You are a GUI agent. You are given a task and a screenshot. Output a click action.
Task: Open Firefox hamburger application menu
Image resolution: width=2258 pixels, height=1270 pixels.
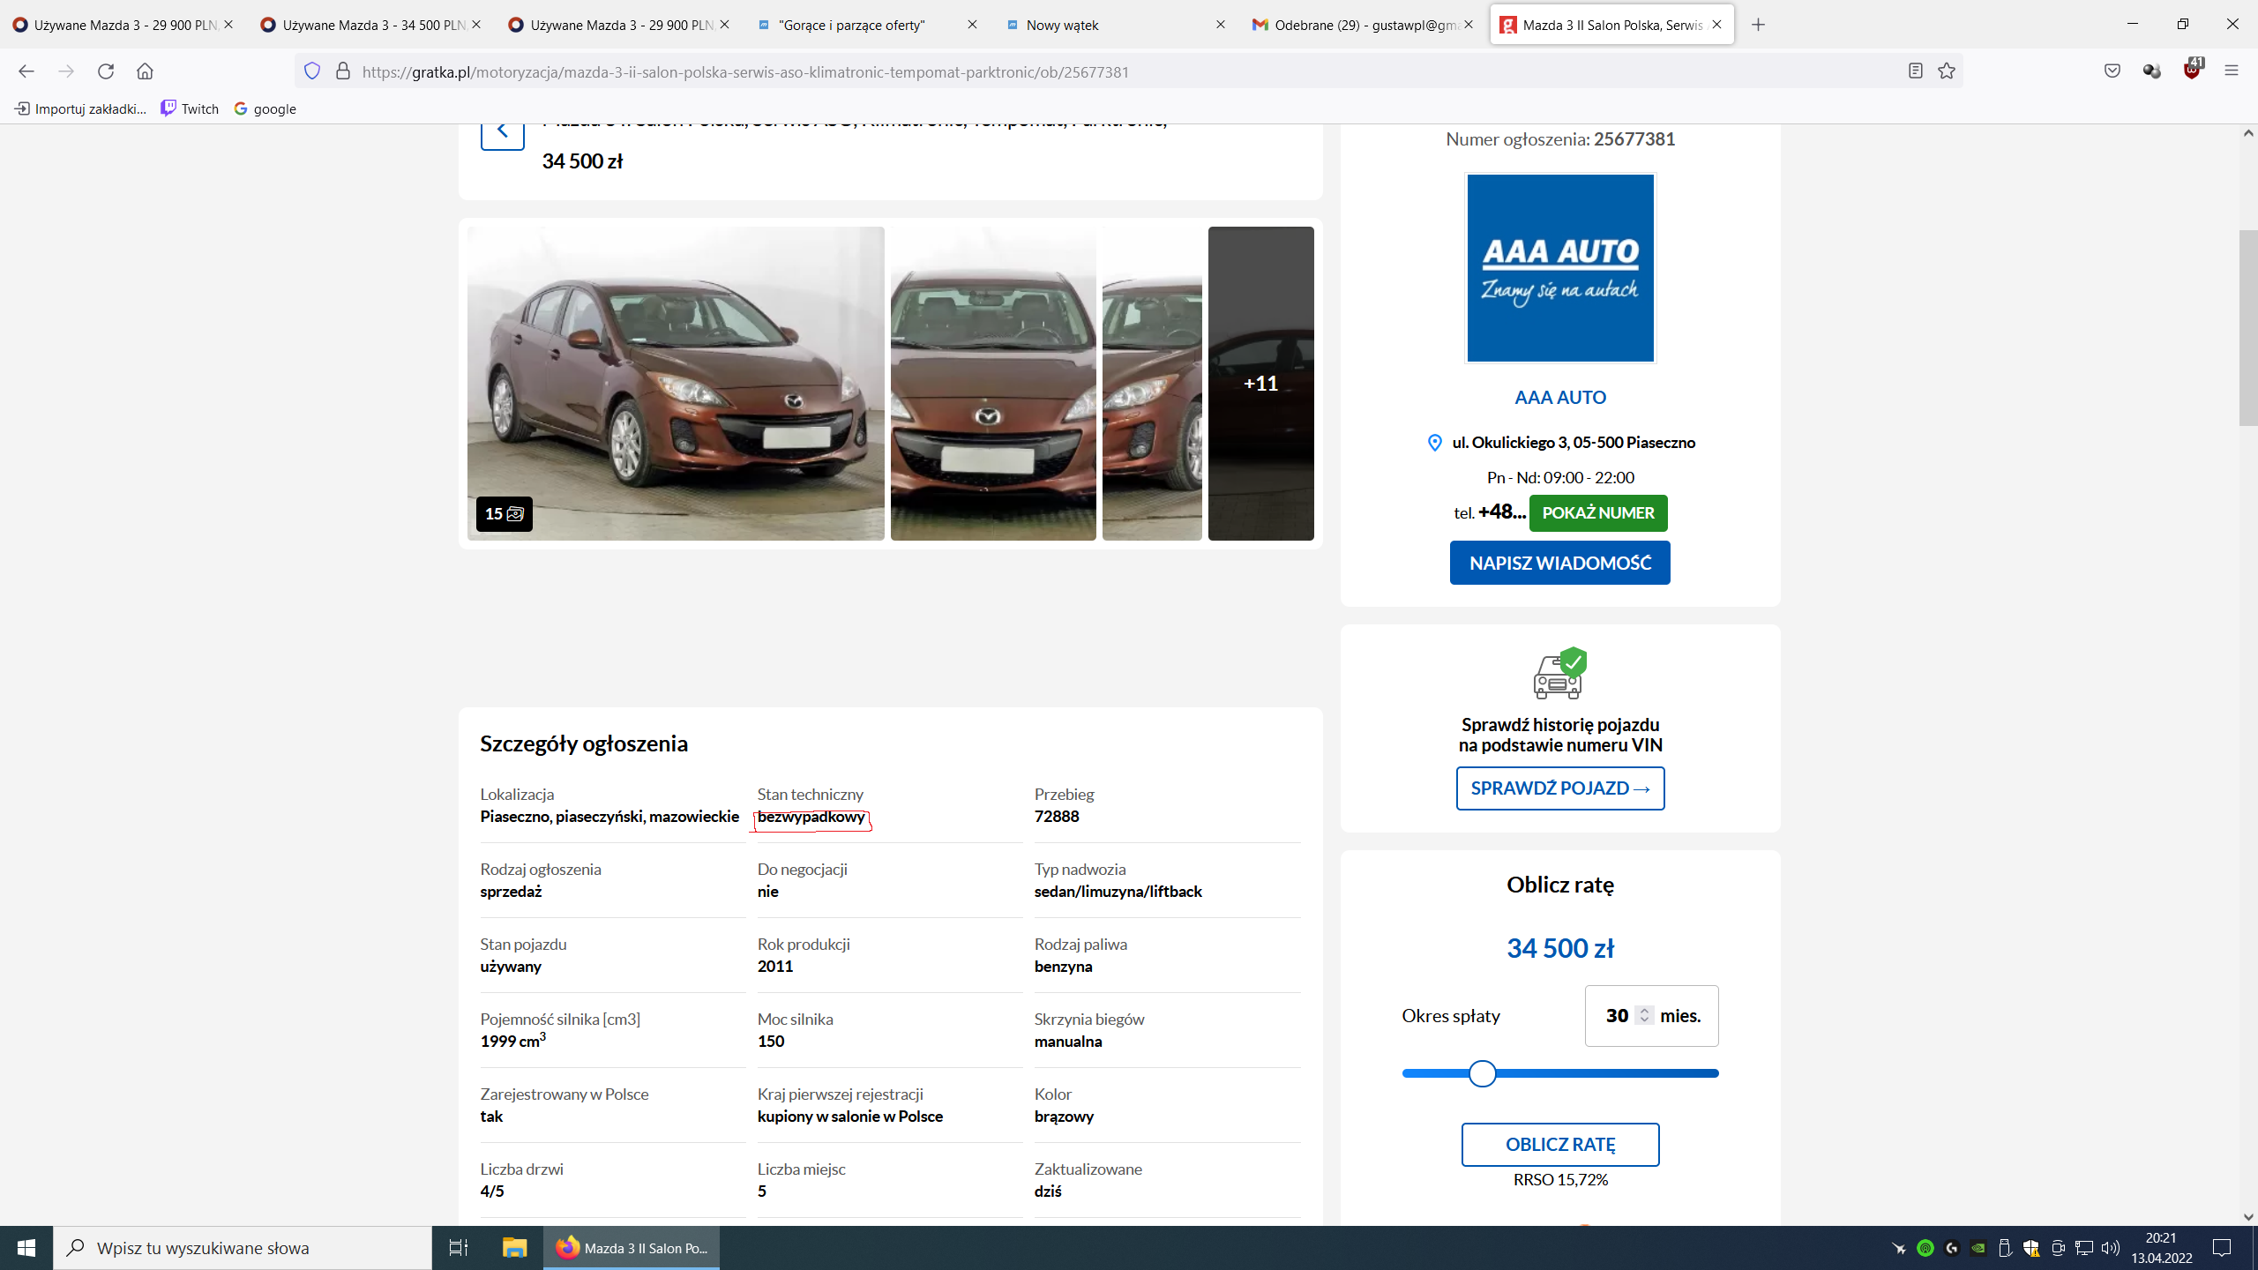coord(2232,71)
